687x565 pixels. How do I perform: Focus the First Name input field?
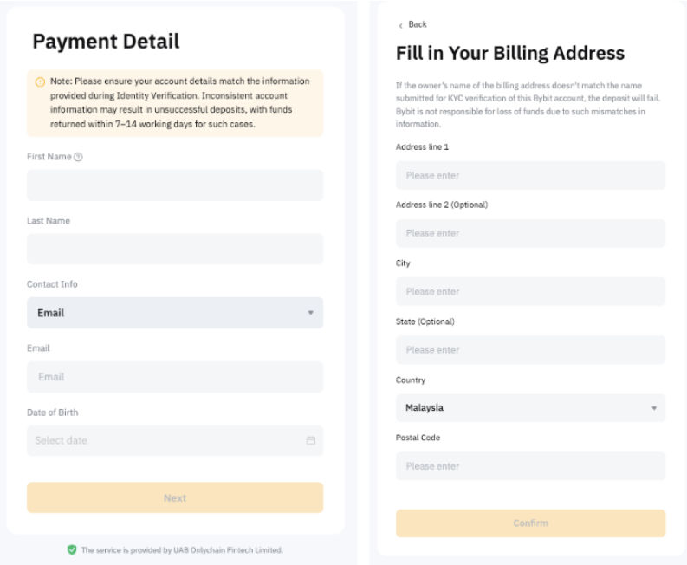(x=174, y=185)
